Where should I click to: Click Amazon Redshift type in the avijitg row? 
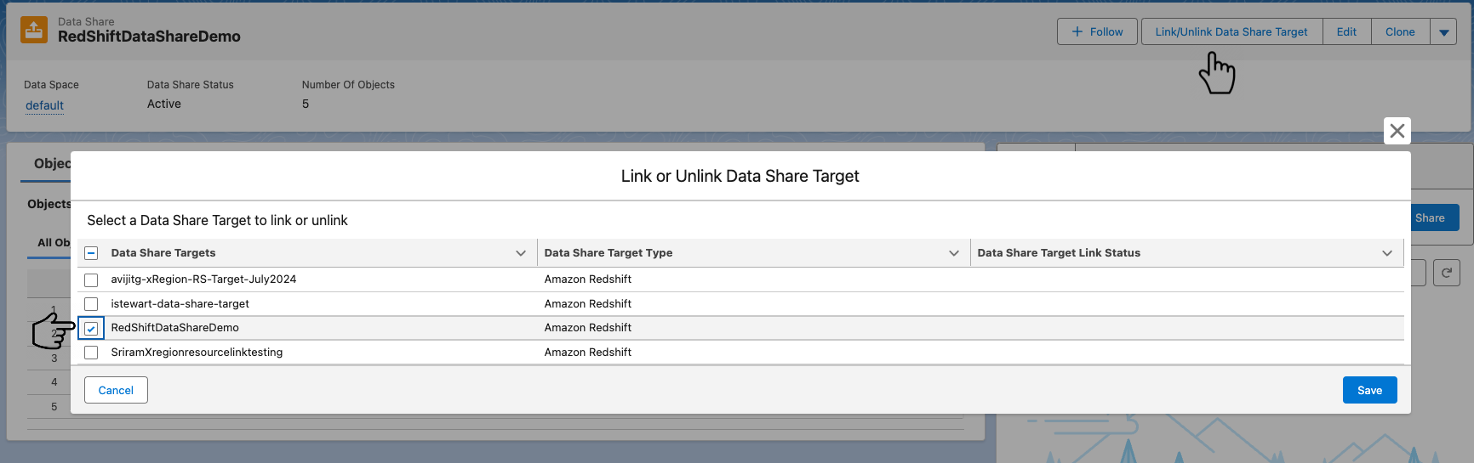(x=587, y=279)
